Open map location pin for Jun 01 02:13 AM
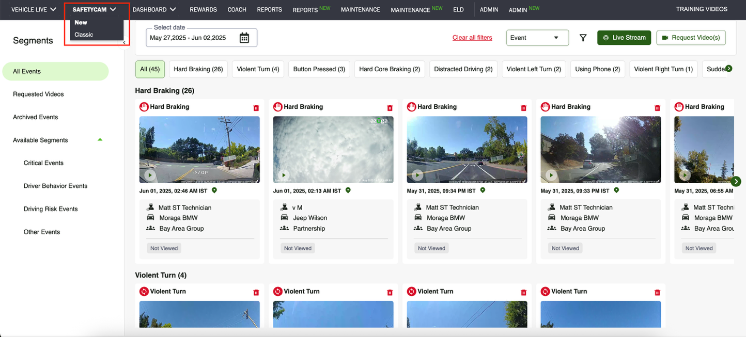 [348, 190]
